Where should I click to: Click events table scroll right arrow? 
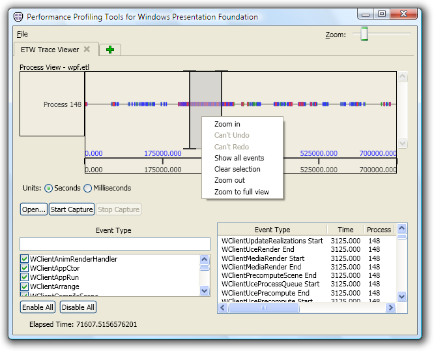tap(390, 307)
